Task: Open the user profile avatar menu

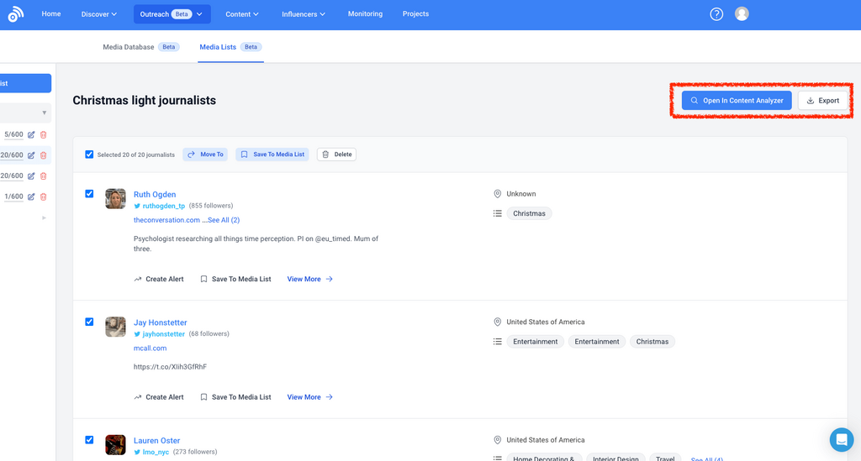Action: [742, 14]
